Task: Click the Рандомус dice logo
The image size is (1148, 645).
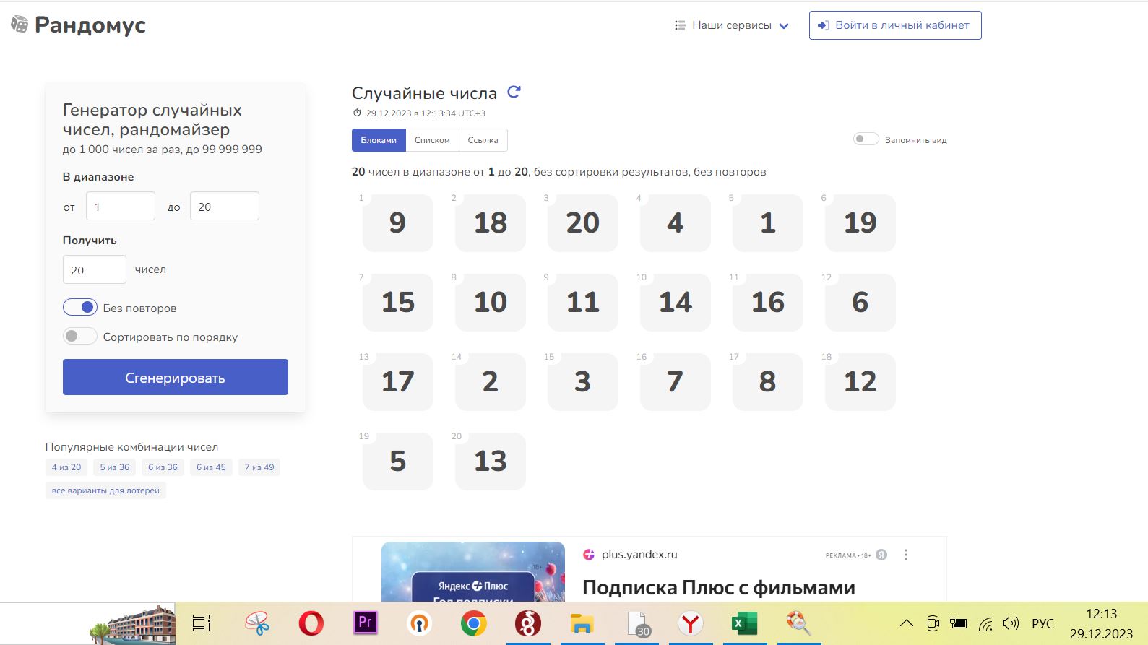Action: coord(20,25)
